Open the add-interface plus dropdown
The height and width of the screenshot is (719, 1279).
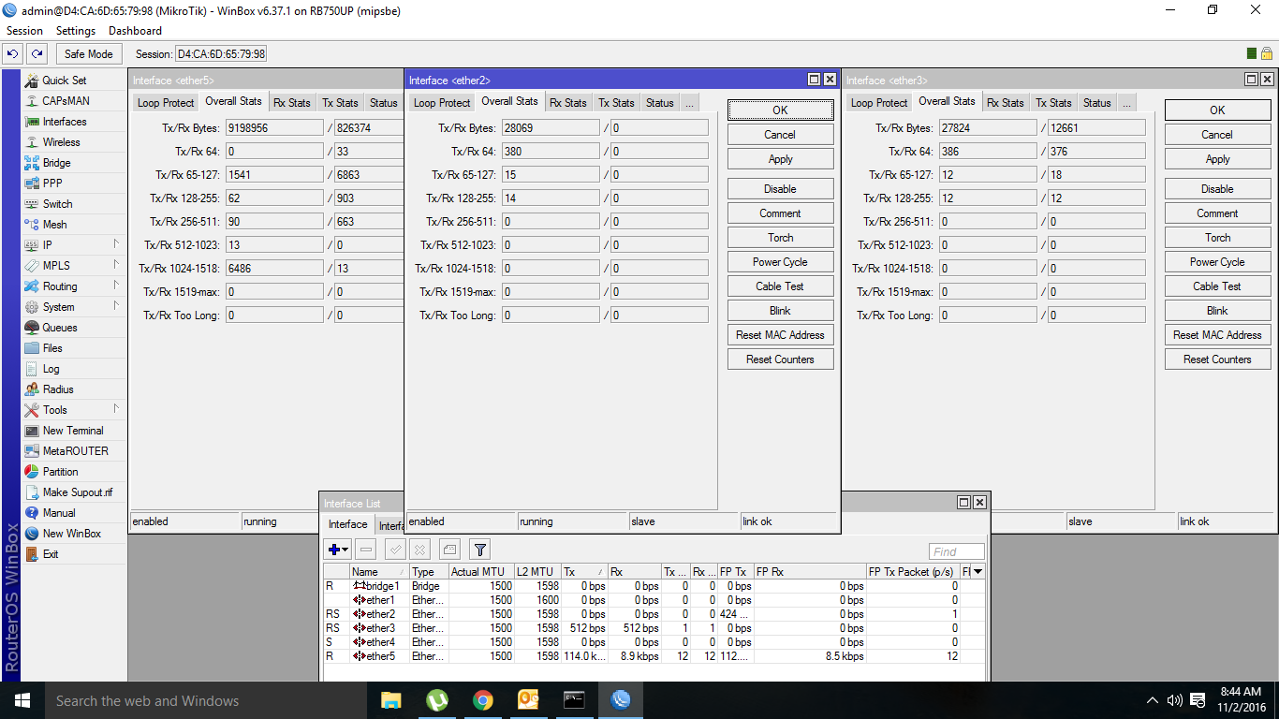click(338, 550)
